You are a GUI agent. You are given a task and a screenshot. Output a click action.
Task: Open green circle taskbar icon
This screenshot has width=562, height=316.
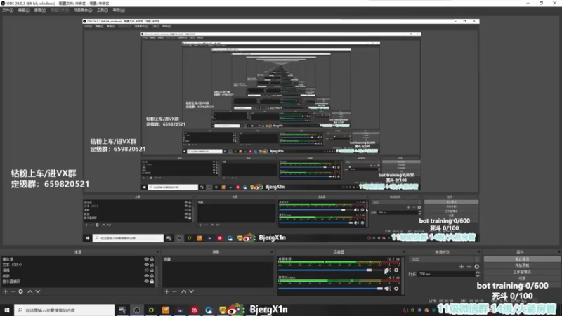151,310
